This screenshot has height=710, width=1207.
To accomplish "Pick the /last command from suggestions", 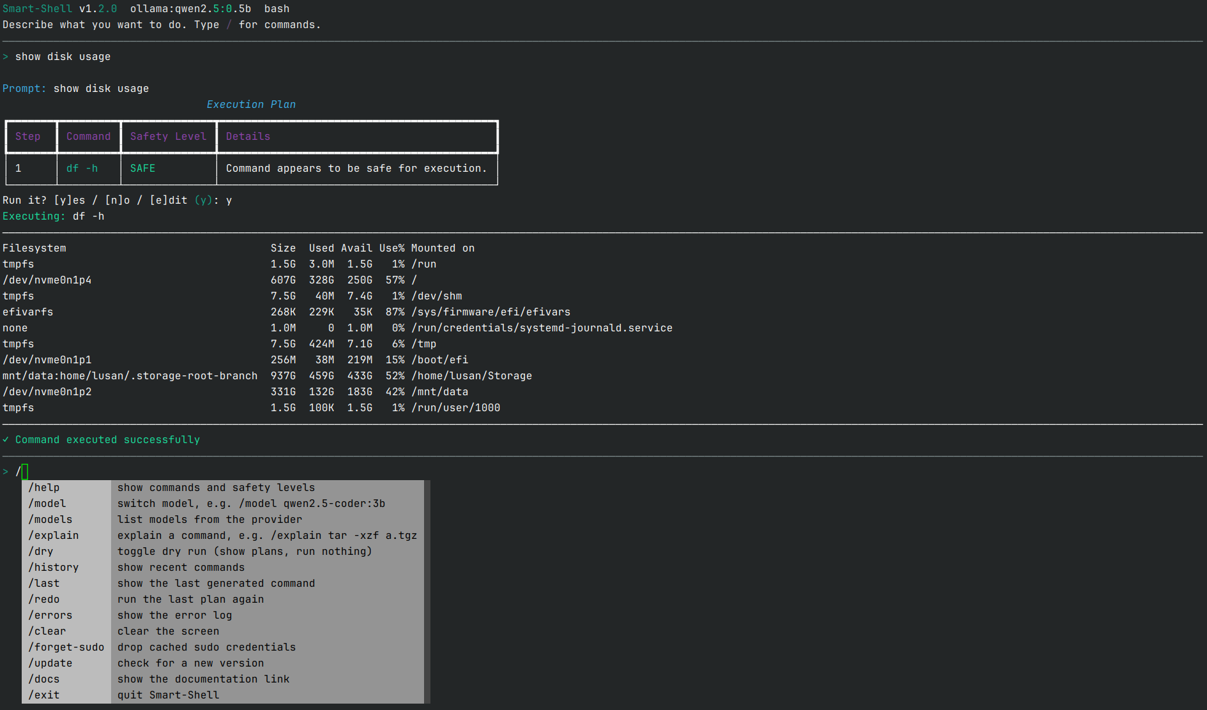I will pos(223,584).
